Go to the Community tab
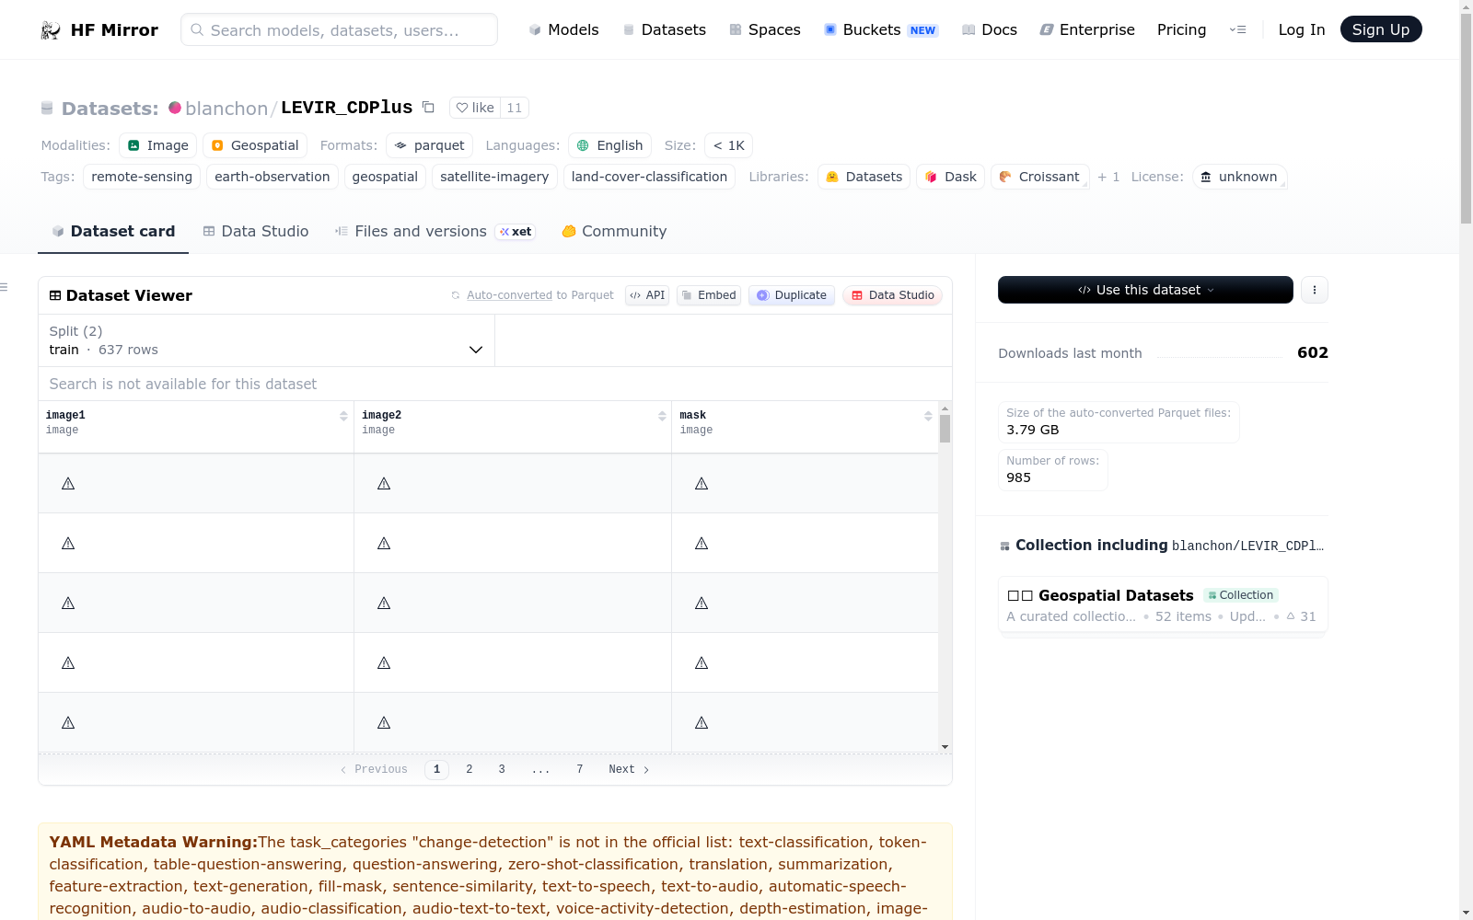The width and height of the screenshot is (1473, 920). tap(614, 231)
